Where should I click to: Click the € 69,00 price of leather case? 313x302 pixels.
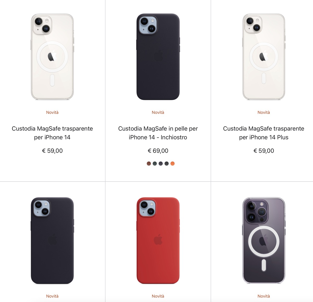[158, 151]
